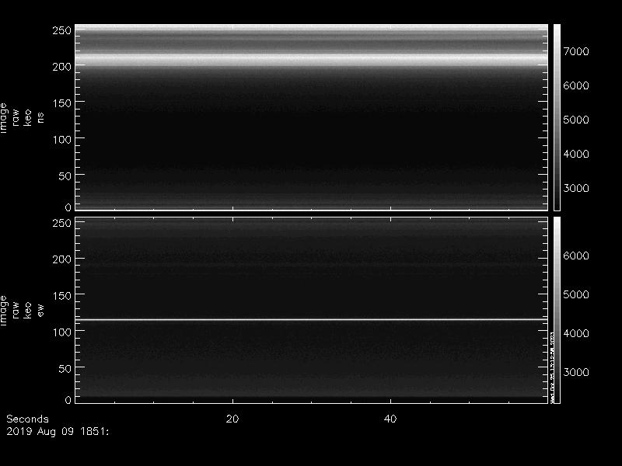
Task: Click the 5000 value on the top colorbar
Action: pyautogui.click(x=576, y=120)
